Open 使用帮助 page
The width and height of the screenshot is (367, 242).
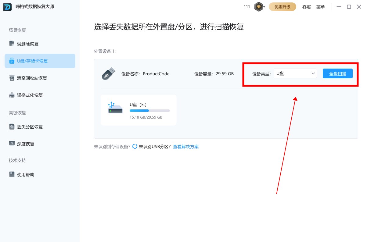(40, 175)
